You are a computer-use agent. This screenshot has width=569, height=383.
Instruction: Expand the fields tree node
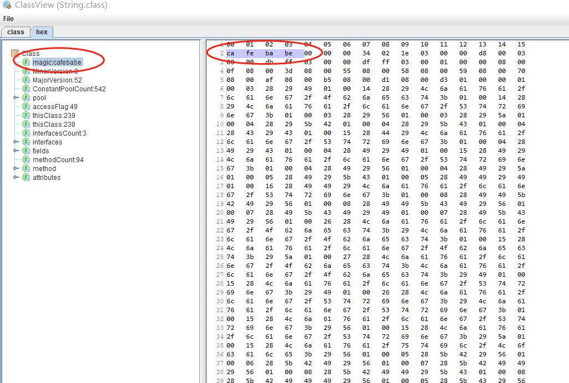tap(16, 151)
